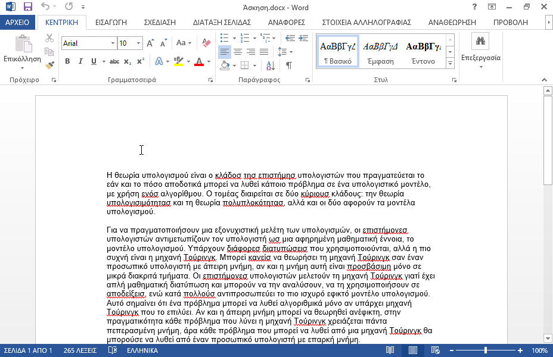Customize Quick Access Toolbar dropdown

[x=83, y=7]
